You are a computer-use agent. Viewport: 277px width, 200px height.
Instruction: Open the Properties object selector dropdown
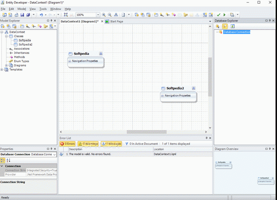[54, 154]
